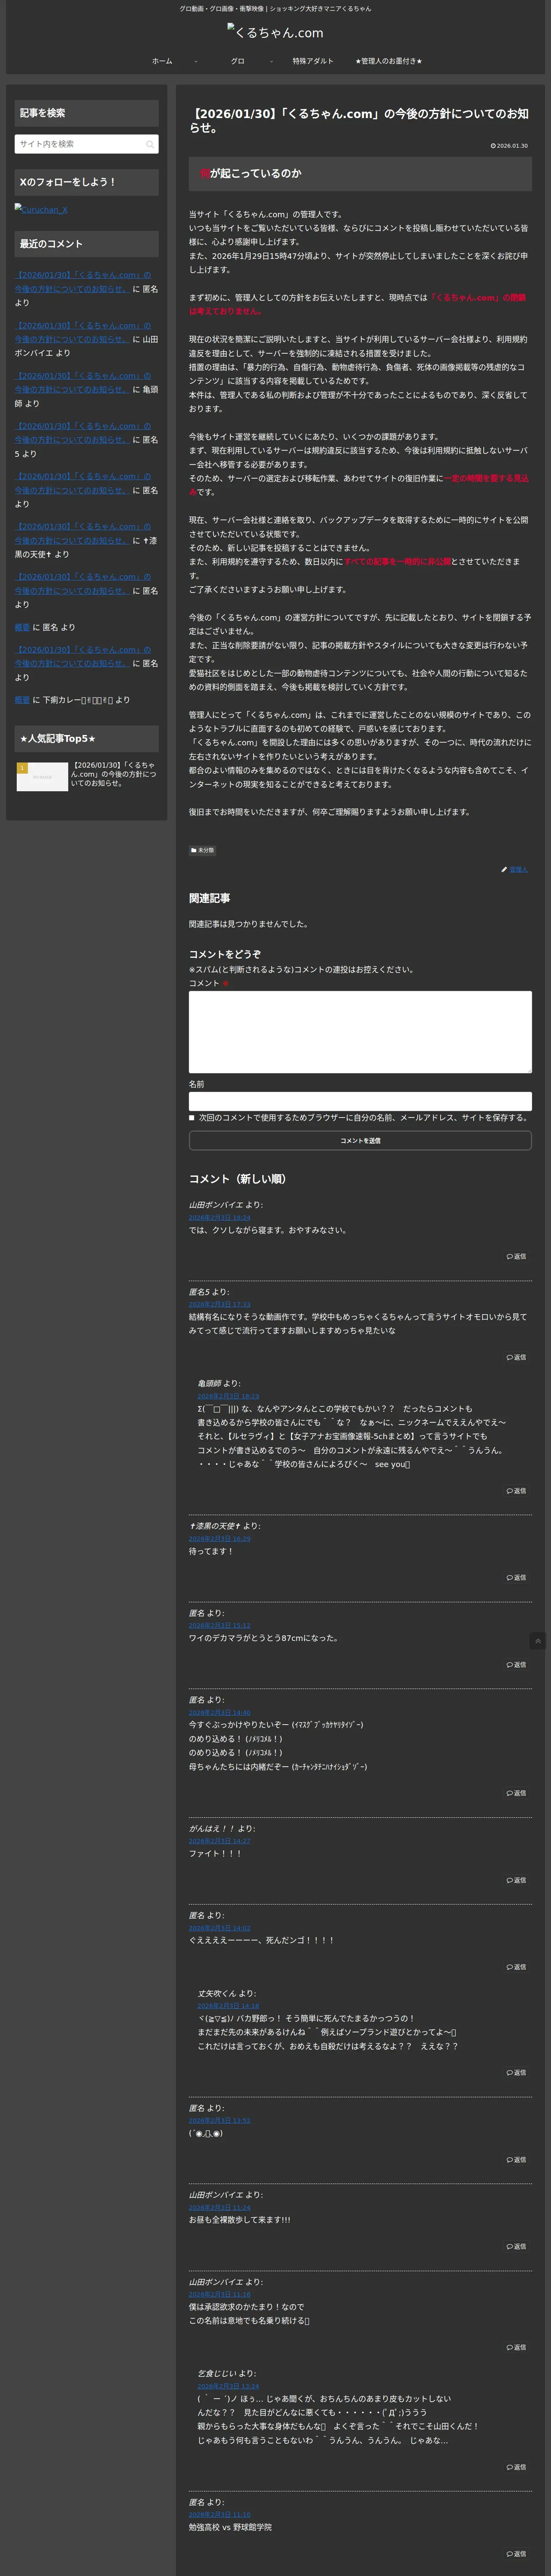
Task: Click the pencil edit icon below the article
Action: coord(504,870)
